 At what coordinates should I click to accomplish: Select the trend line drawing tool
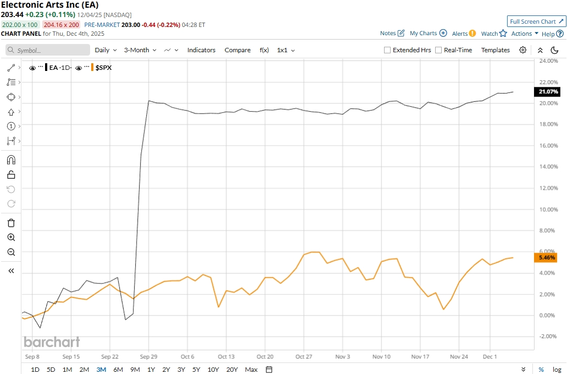pos(11,68)
